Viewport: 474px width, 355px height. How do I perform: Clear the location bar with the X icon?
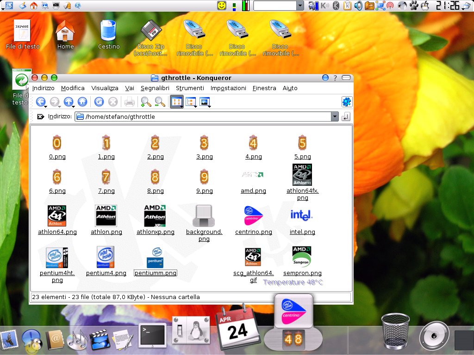[x=41, y=116]
